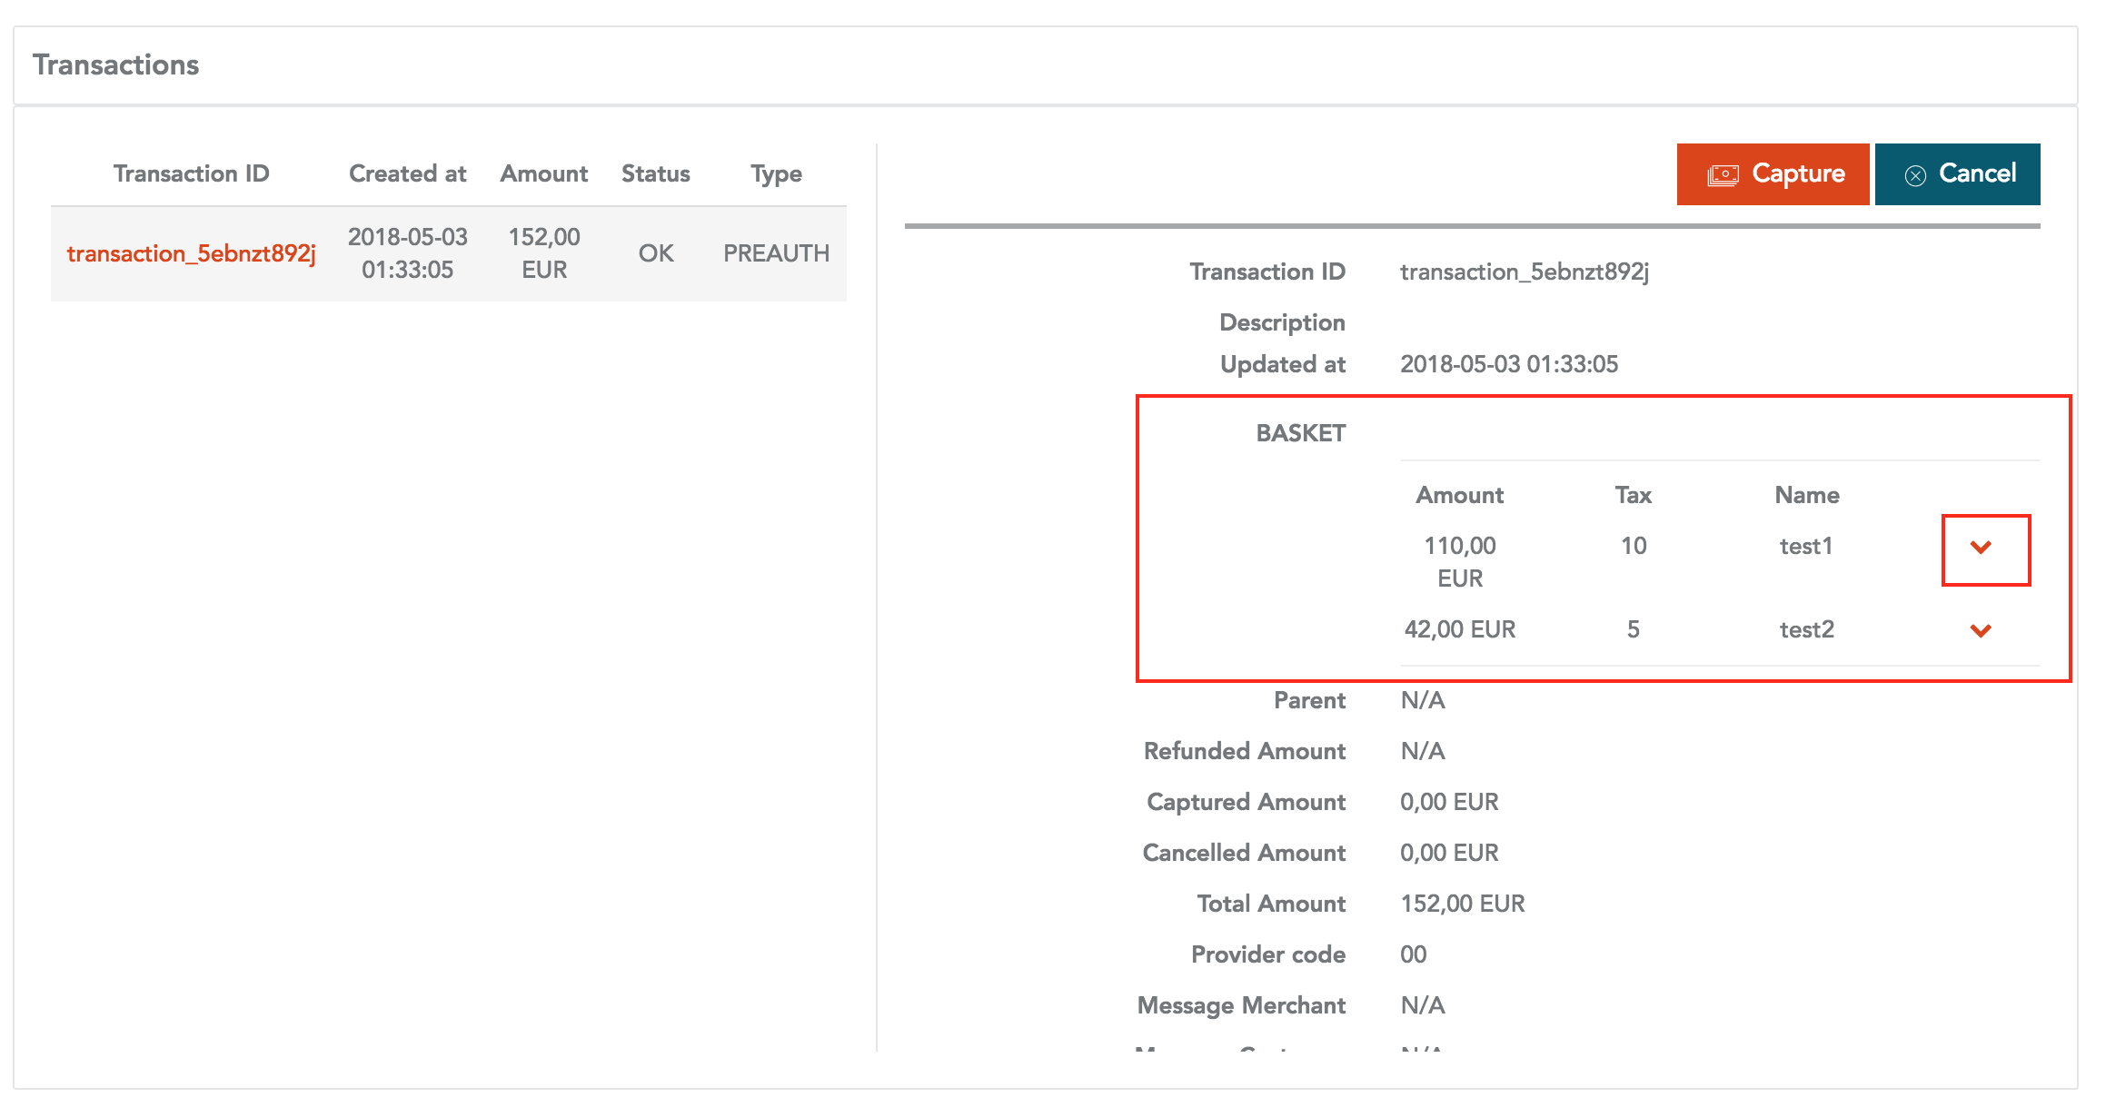The height and width of the screenshot is (1117, 2106).
Task: Click the test1 basket item name
Action: (1806, 546)
